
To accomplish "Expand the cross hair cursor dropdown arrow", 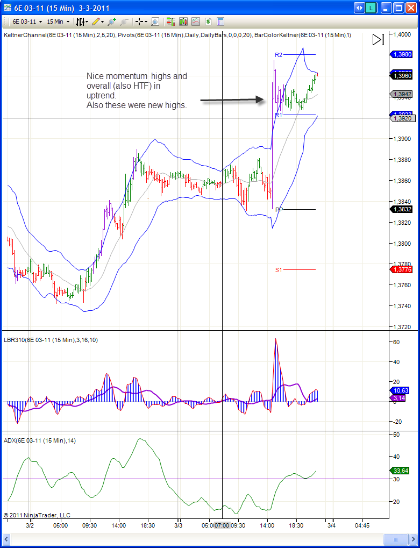I will [x=146, y=22].
